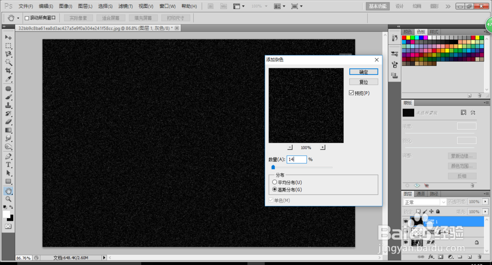Image resolution: width=492 pixels, height=265 pixels.
Task: Toggle Quick Mask mode icon
Action: coord(8,226)
